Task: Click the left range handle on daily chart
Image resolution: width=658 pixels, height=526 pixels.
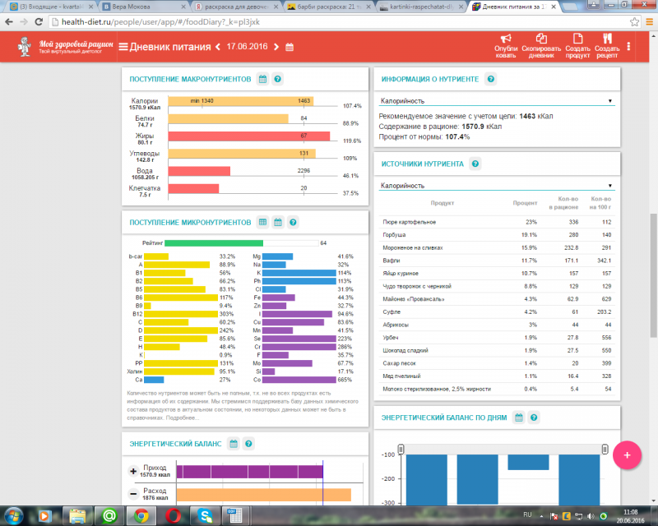Action: pyautogui.click(x=401, y=450)
